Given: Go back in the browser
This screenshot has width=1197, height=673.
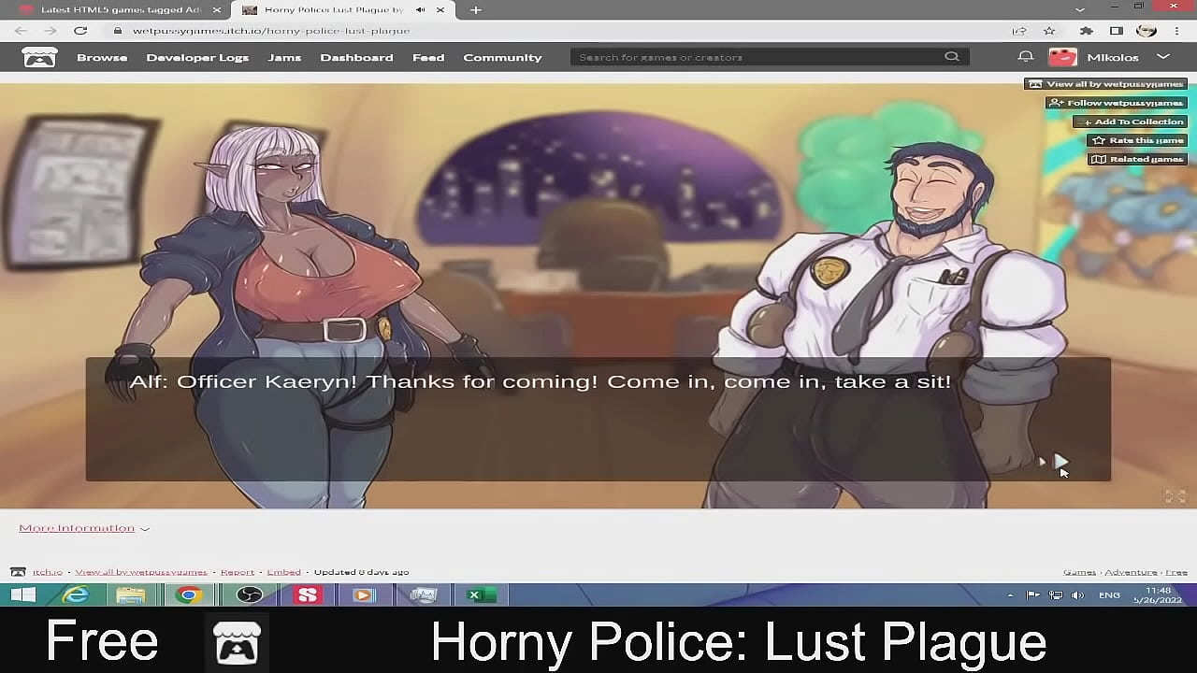Looking at the screenshot, I should click(x=22, y=31).
